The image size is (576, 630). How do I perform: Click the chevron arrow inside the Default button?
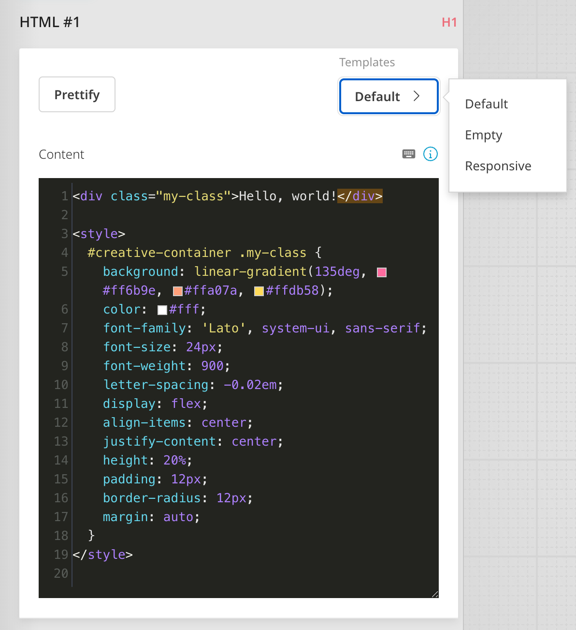417,96
